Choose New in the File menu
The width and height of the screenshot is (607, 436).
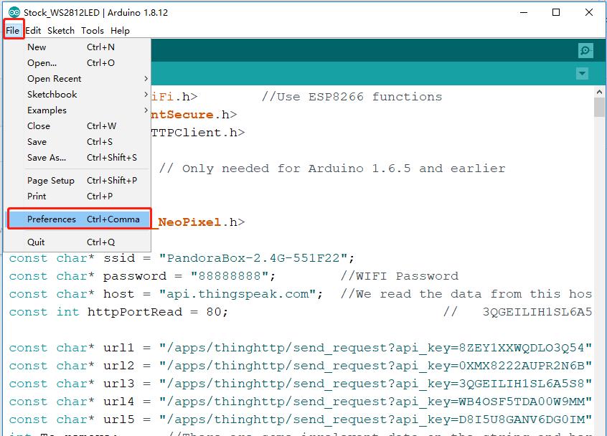pyautogui.click(x=37, y=47)
